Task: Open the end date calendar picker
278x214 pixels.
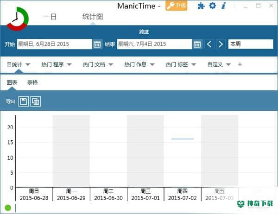Action: [x=197, y=44]
